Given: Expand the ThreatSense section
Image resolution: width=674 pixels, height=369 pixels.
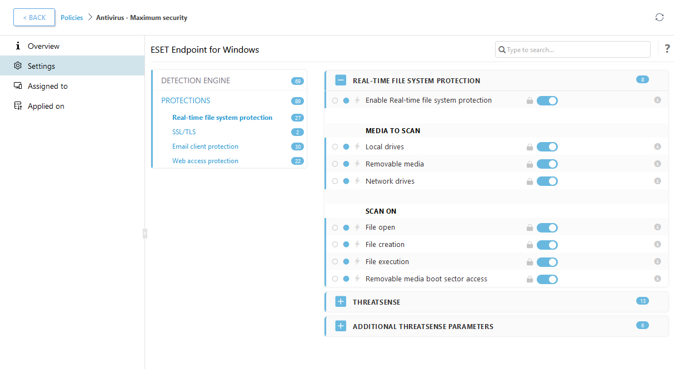Looking at the screenshot, I should (341, 301).
